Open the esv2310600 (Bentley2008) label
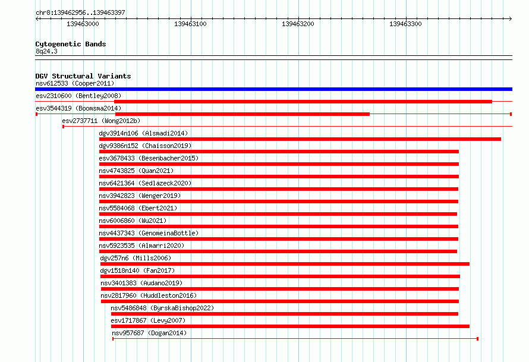This screenshot has height=362, width=529. coord(78,96)
